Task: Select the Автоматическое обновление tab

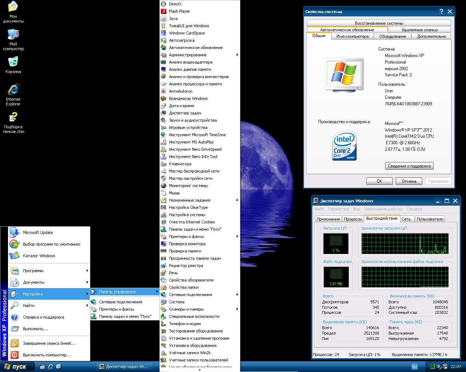Action: [x=347, y=30]
